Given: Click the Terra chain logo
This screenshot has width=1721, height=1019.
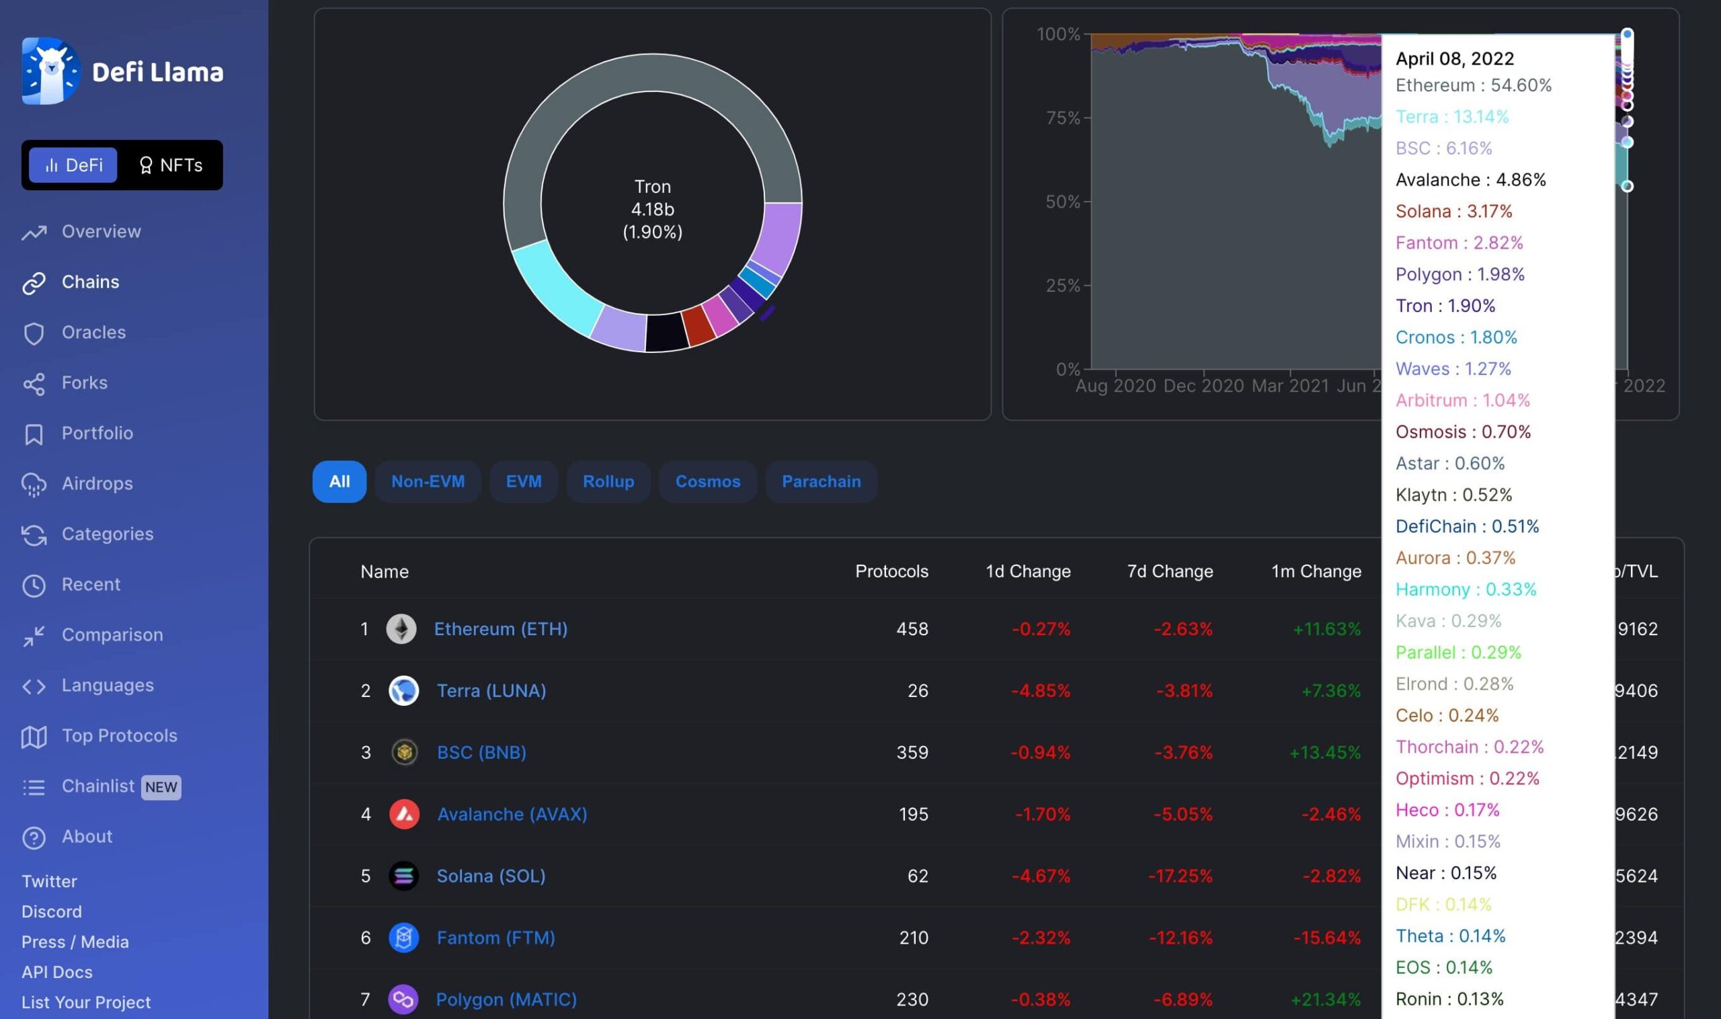Looking at the screenshot, I should (x=404, y=691).
